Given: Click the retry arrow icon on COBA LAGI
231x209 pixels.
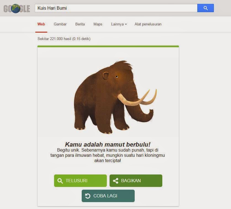Looking at the screenshot, I should 88,196.
